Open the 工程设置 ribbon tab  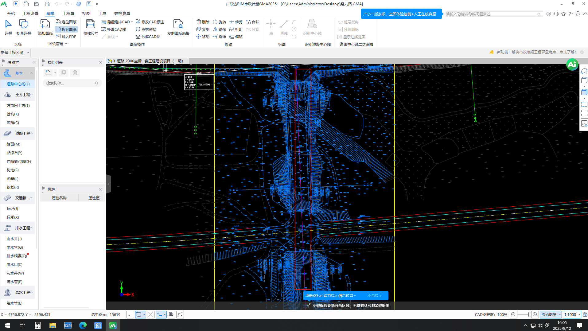click(x=30, y=14)
